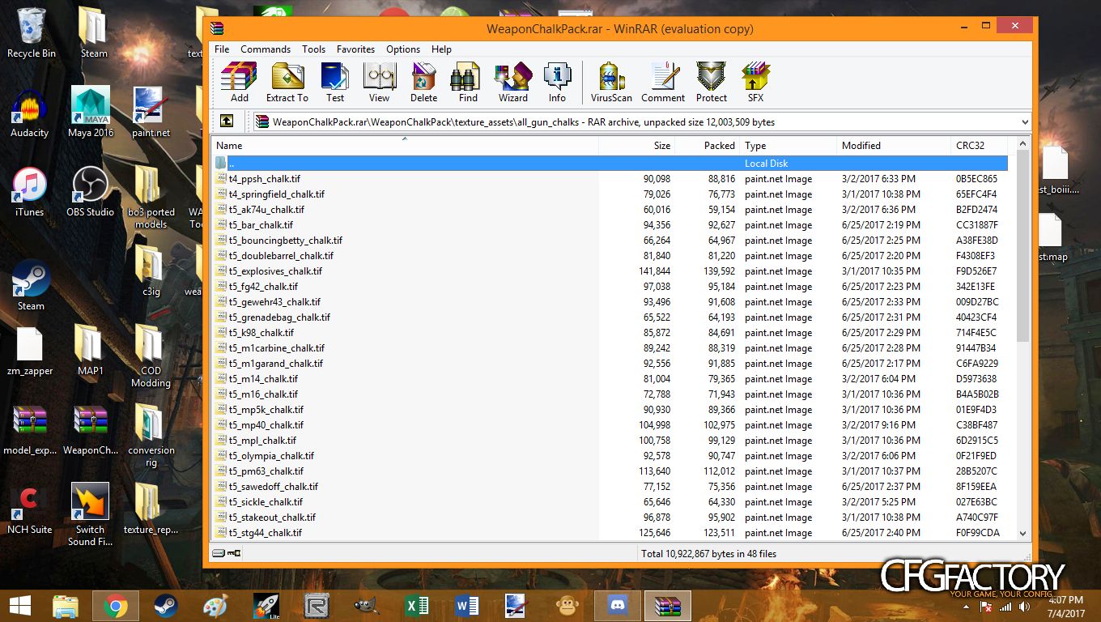Open Discord from the taskbar
The height and width of the screenshot is (622, 1101).
618,606
